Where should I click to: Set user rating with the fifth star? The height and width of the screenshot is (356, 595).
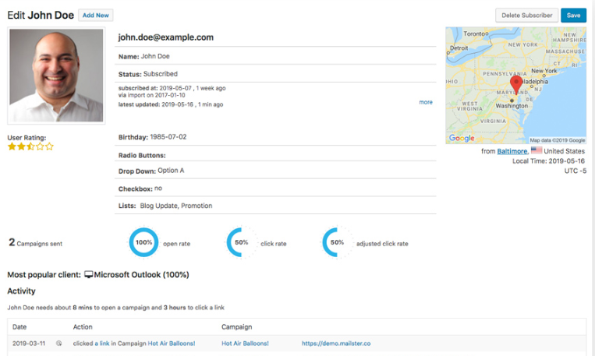[50, 146]
